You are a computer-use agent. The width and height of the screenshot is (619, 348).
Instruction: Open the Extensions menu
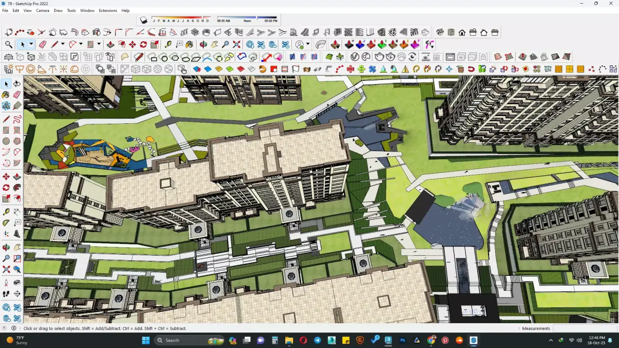click(x=108, y=10)
